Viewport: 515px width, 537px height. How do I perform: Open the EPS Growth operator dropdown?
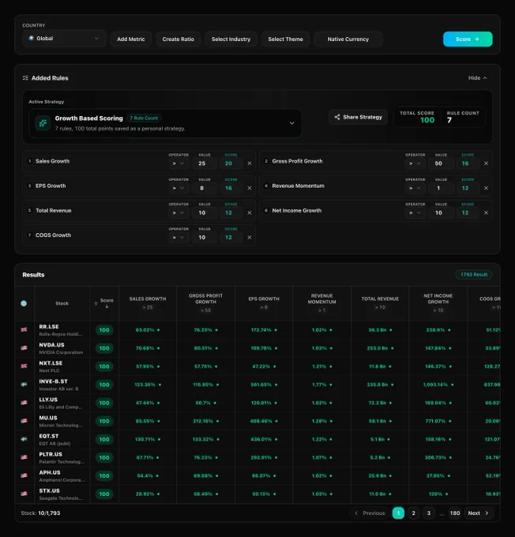[x=179, y=189]
